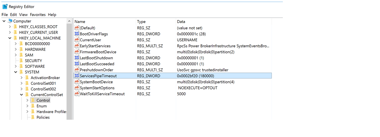The image size is (380, 137).
Task: Click the WaitToKillServiceTimeout string icon
Action: click(x=77, y=94)
